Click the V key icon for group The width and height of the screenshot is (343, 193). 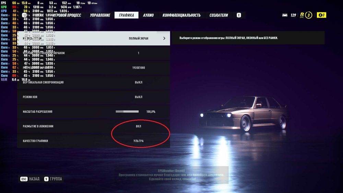(x=46, y=179)
